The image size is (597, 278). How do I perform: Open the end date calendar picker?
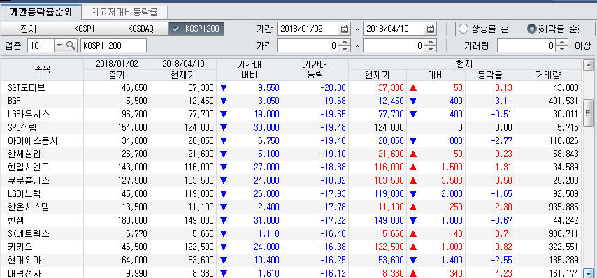(431, 29)
